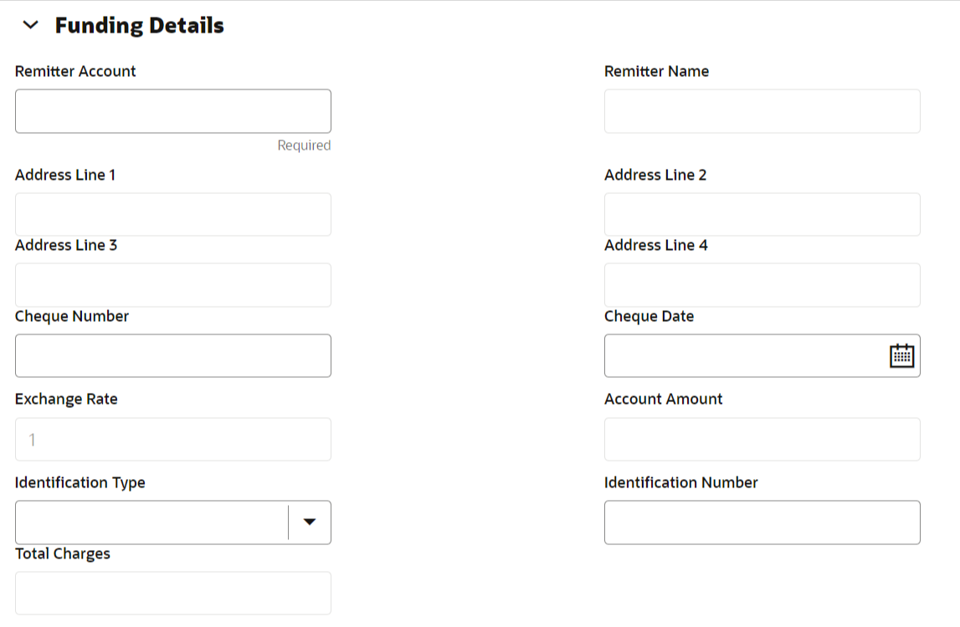
Task: Click into the Cheque Number field
Action: click(172, 356)
